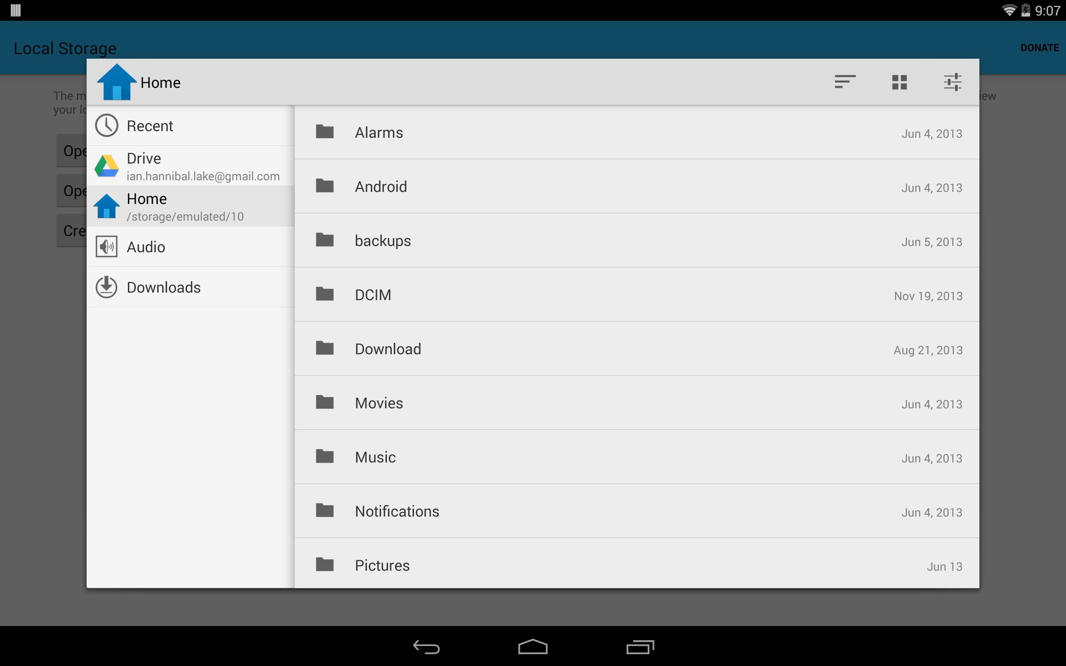Click DONATE button top right
1066x666 pixels.
1039,47
